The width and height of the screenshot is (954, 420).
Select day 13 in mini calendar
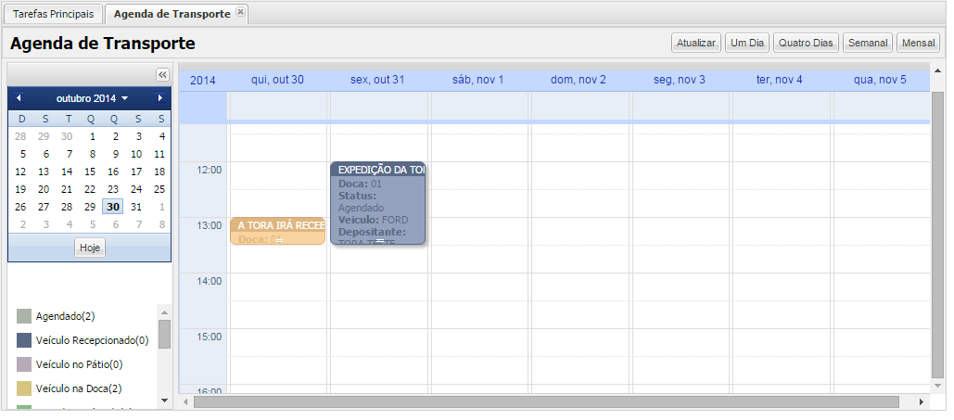click(44, 172)
